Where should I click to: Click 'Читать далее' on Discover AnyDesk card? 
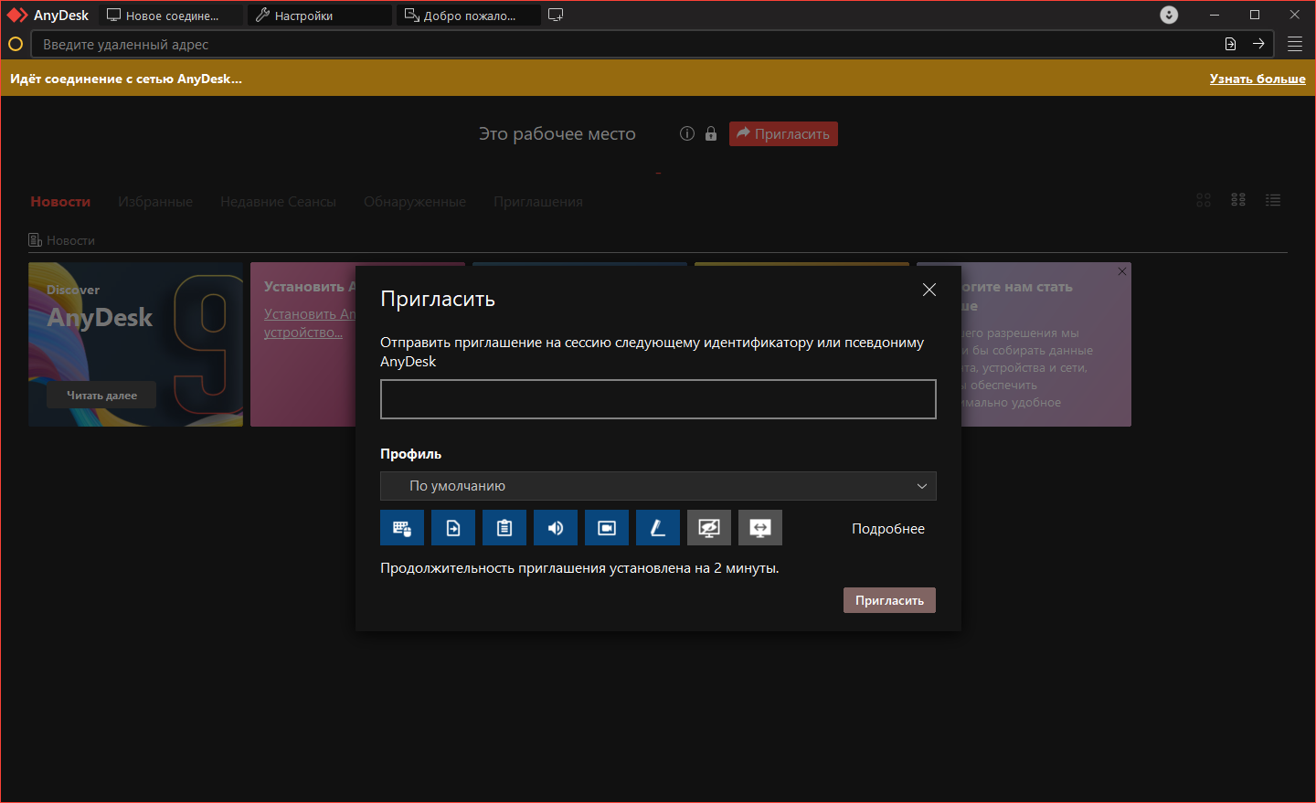[101, 396]
